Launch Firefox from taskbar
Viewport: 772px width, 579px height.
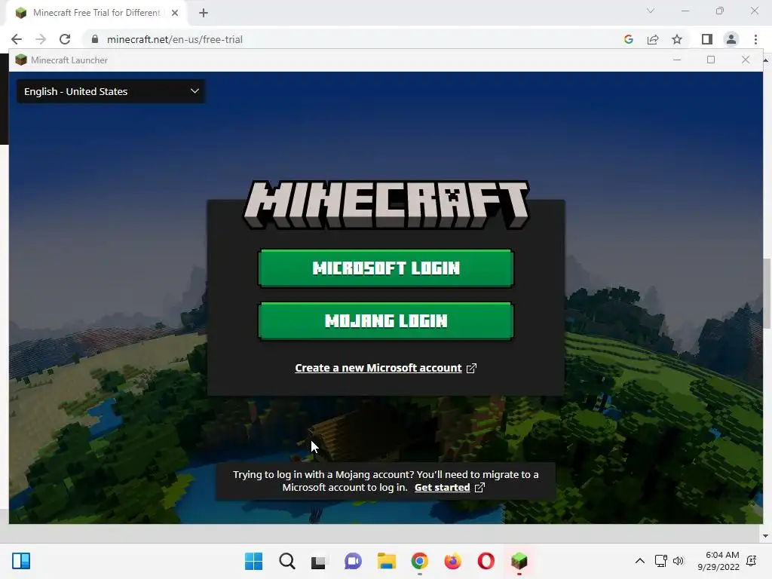pos(453,561)
